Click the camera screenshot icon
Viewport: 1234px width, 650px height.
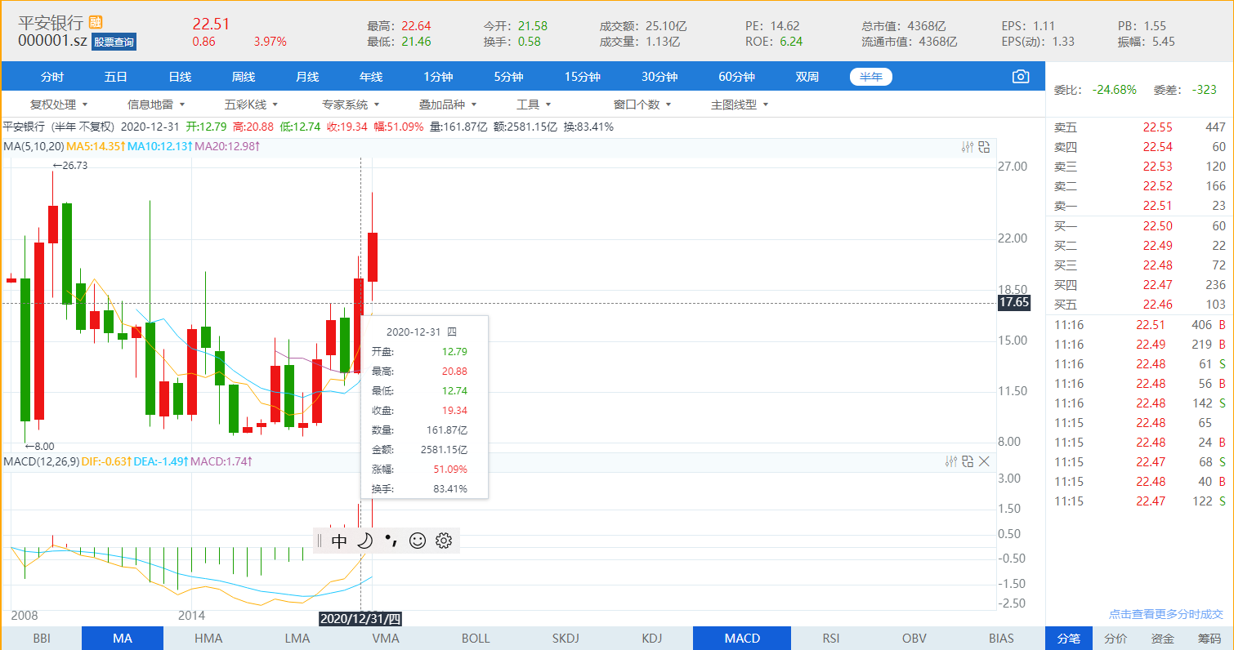click(1020, 77)
